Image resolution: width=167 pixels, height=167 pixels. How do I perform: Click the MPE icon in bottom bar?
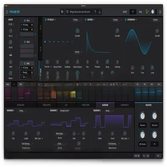(137, 156)
